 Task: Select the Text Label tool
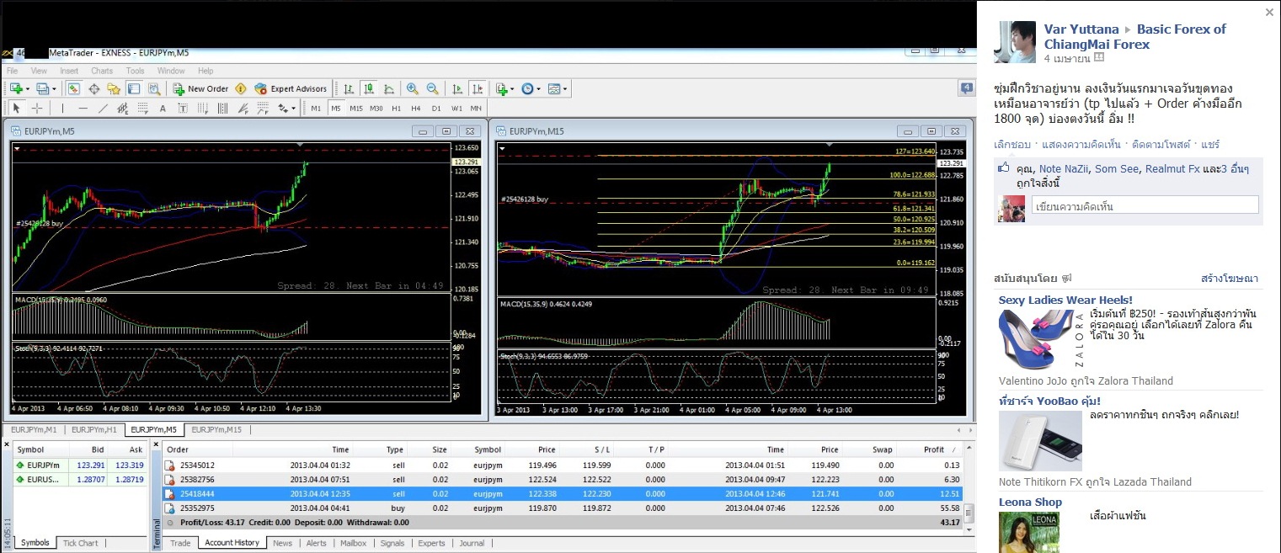coord(183,109)
